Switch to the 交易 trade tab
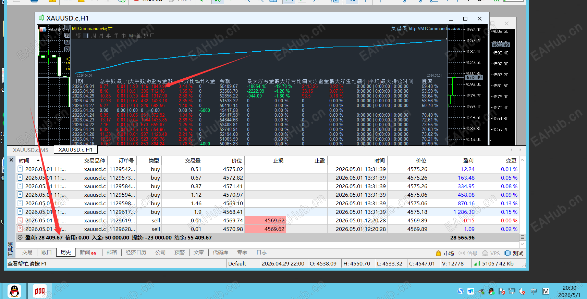 tap(27, 252)
